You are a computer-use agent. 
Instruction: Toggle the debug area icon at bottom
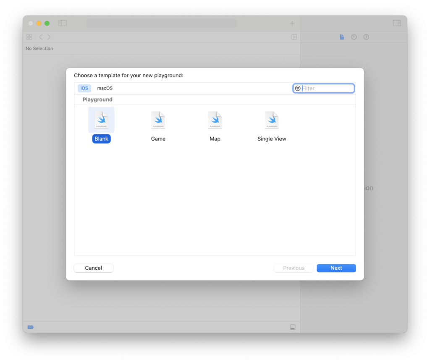293,327
